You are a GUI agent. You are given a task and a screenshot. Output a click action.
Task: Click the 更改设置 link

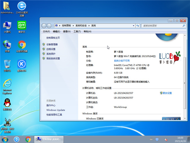click(167, 93)
